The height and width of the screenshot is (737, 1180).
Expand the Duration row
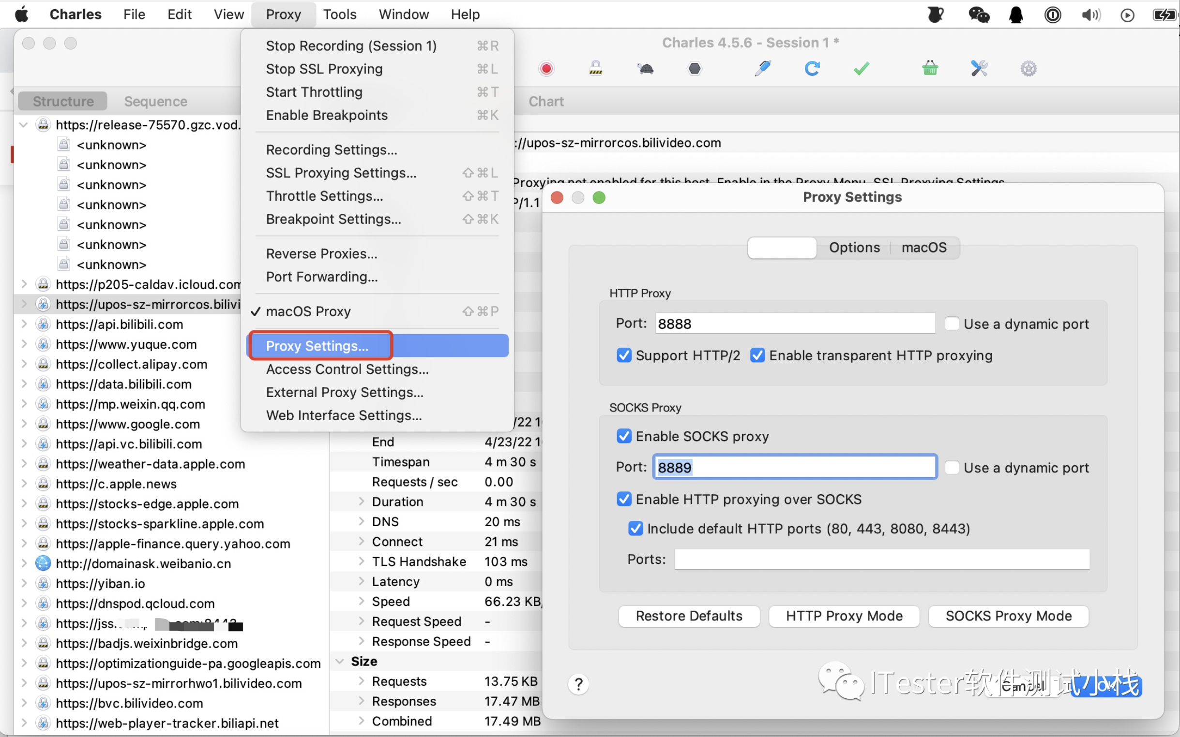click(362, 501)
